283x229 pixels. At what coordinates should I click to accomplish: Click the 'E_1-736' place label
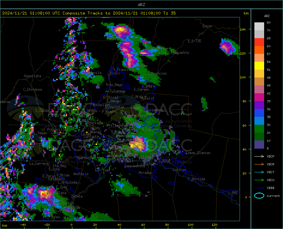point(194,41)
